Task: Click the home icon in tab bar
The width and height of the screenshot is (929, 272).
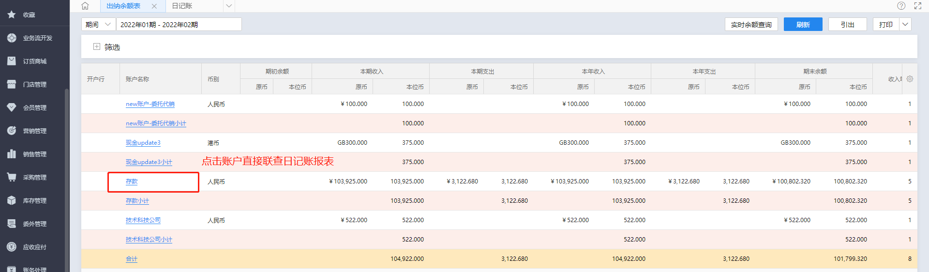Action: (85, 6)
